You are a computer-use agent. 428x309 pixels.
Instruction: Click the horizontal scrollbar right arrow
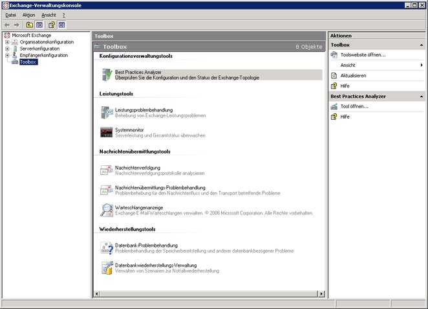(321, 294)
